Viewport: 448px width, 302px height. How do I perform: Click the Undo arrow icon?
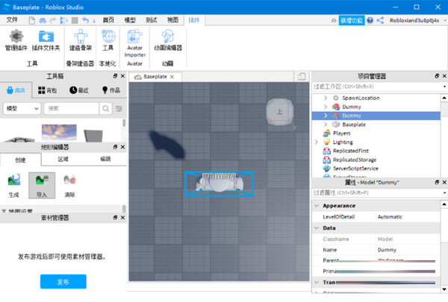[85, 20]
